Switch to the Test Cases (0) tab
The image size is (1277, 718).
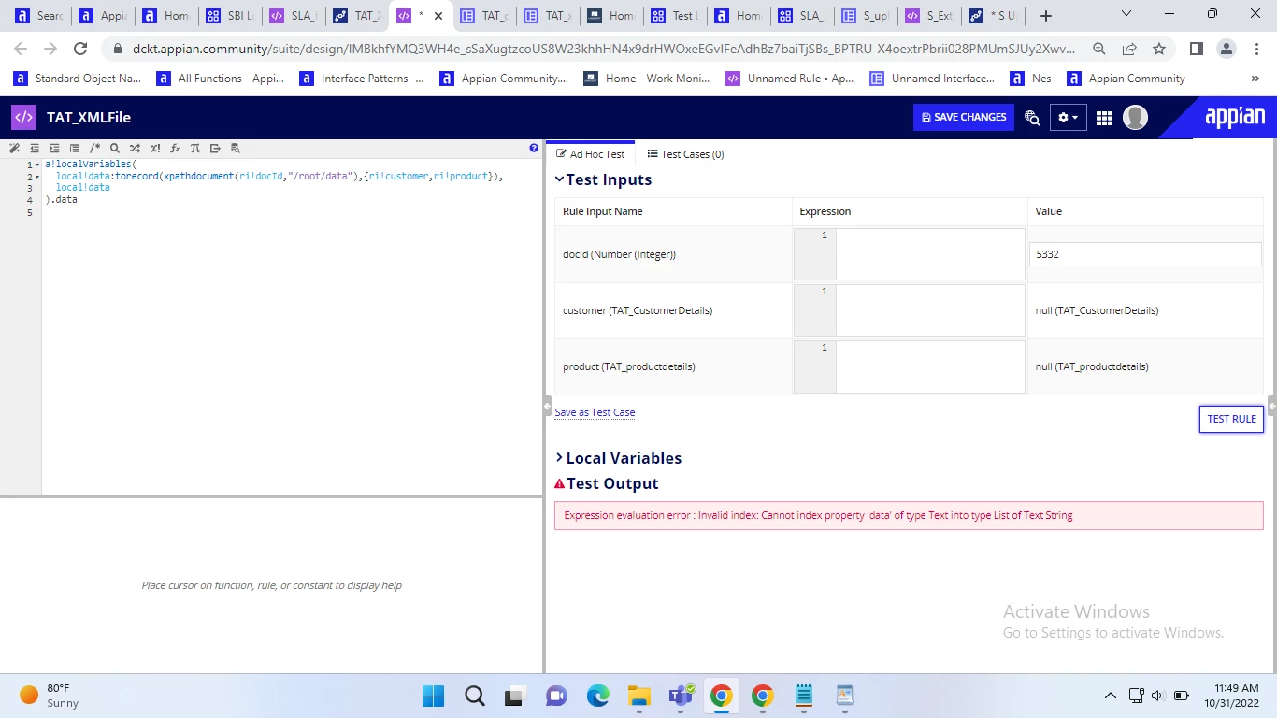pyautogui.click(x=685, y=154)
